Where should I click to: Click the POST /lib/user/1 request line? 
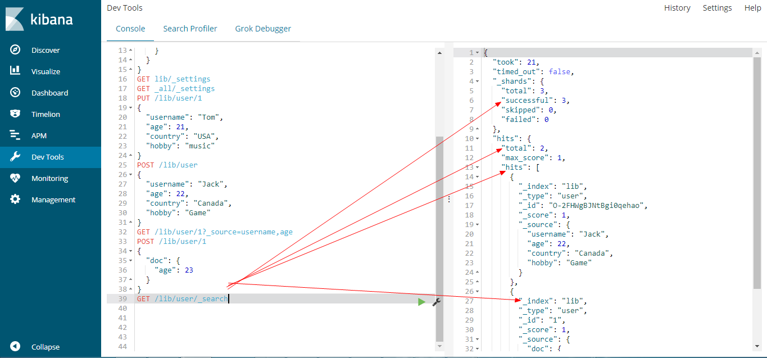pos(171,241)
